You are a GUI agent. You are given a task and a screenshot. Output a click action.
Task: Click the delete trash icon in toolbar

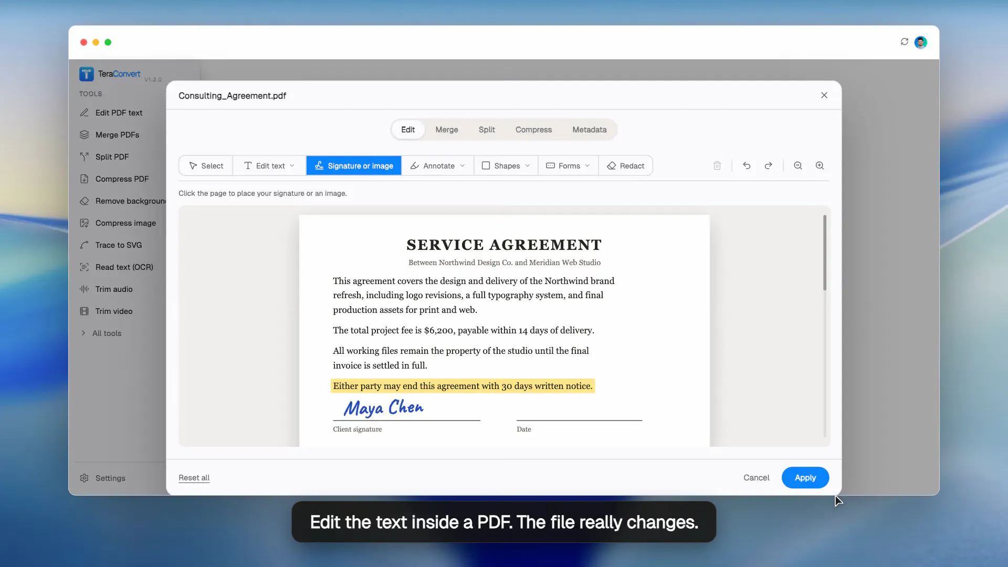coord(717,166)
